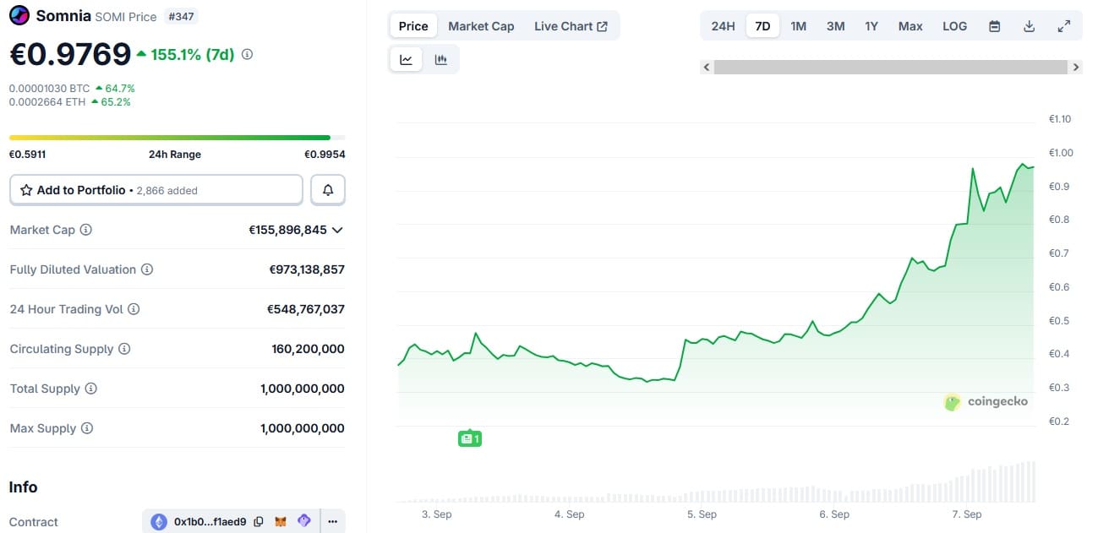This screenshot has height=533, width=1098.
Task: Click Market Cap info icon
Action: point(86,230)
